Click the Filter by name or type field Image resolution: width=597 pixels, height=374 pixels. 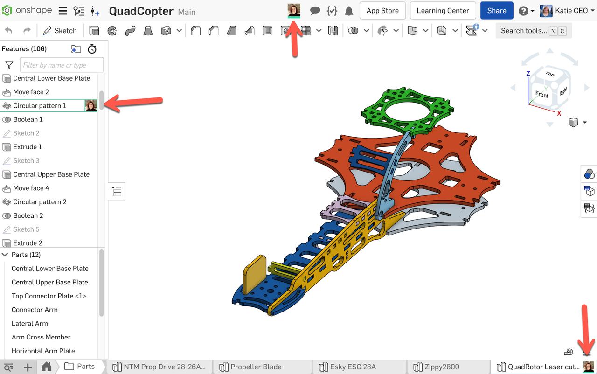click(x=61, y=65)
